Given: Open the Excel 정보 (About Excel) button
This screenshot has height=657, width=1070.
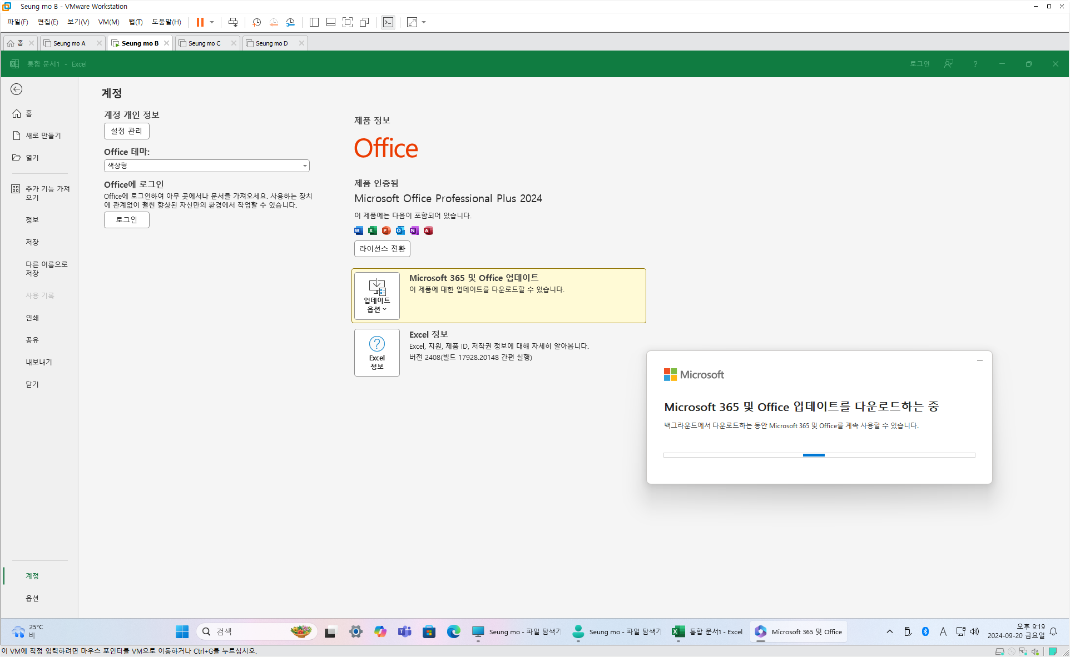Looking at the screenshot, I should point(377,353).
